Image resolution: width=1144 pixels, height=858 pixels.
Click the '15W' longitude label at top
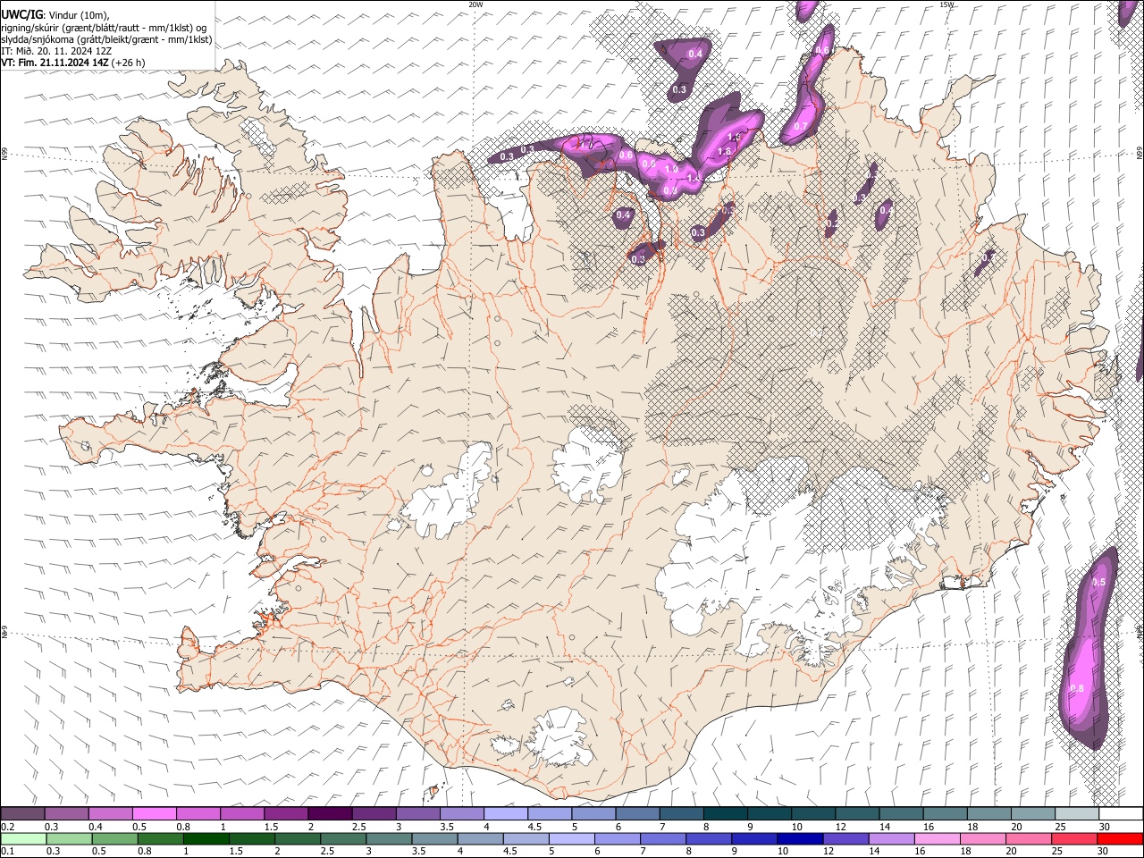[946, 4]
